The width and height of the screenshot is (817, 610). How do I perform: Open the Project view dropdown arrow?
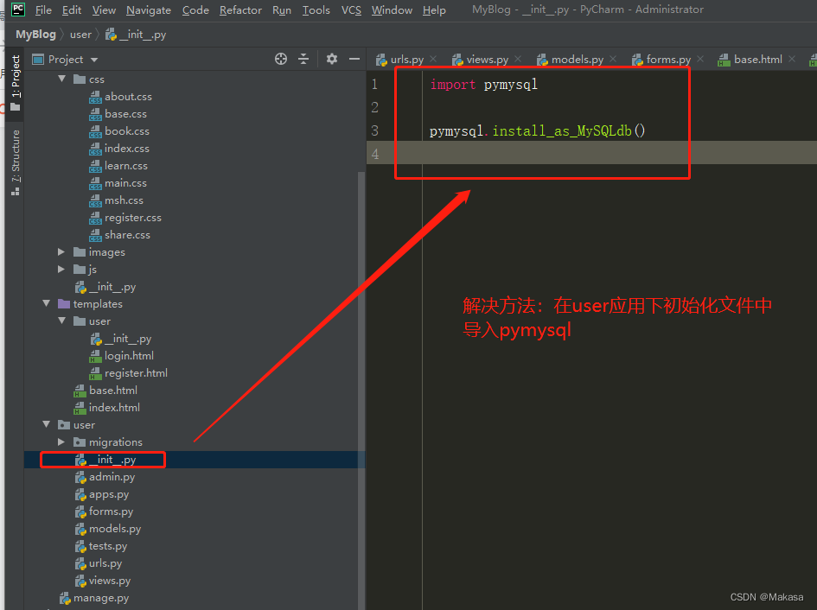94,60
